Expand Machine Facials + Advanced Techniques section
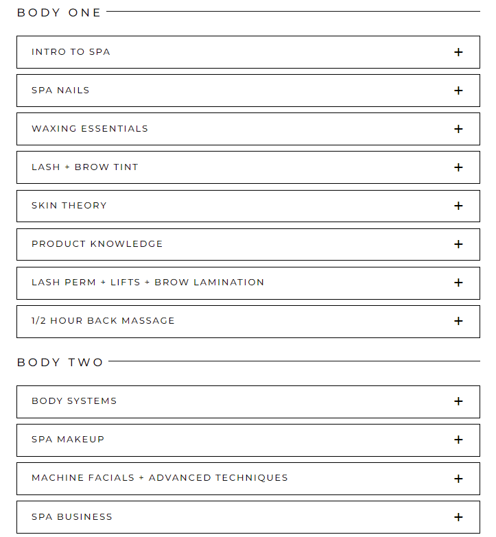 (x=458, y=478)
